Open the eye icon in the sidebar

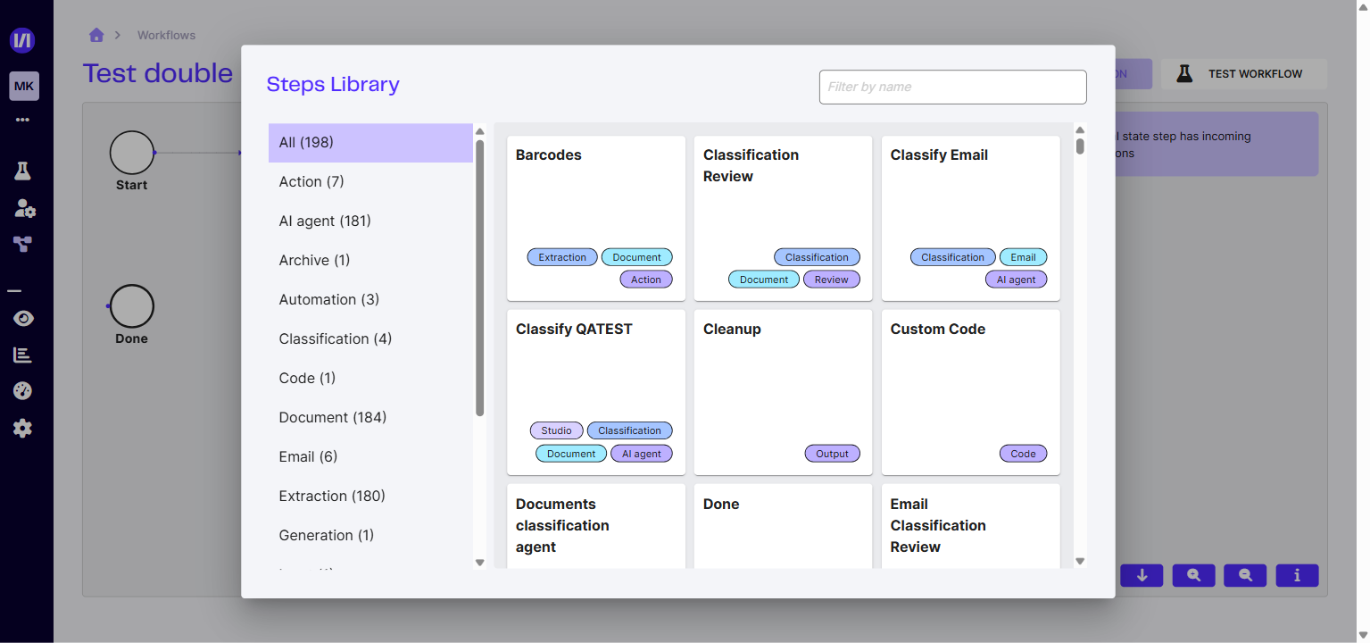23,319
